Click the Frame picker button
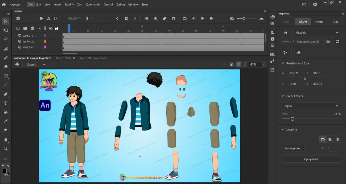 [x=293, y=148]
